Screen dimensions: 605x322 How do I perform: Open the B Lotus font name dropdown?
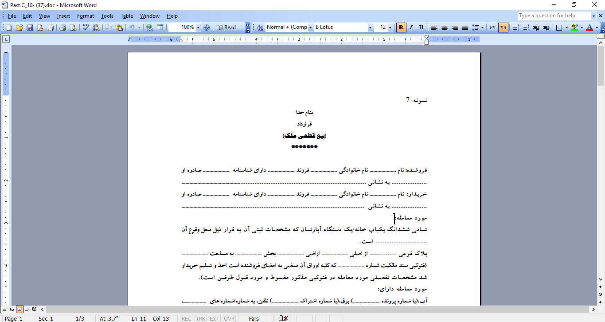pyautogui.click(x=370, y=27)
